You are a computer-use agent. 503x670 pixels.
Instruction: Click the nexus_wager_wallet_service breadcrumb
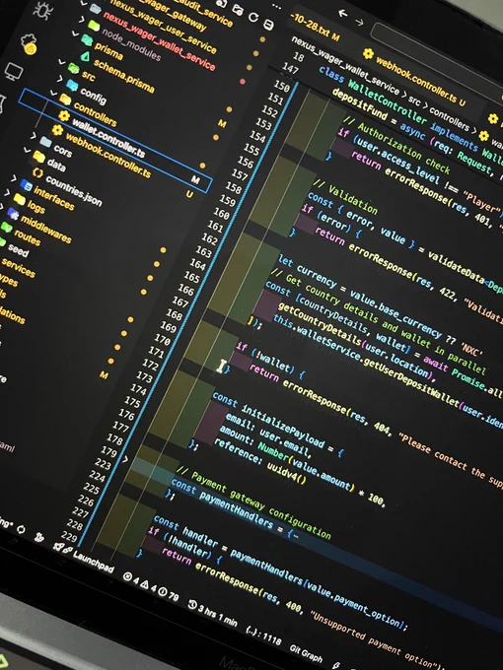[x=344, y=64]
